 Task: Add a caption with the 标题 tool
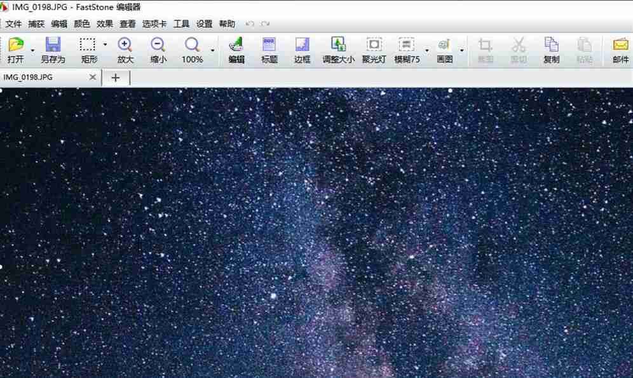coord(269,50)
